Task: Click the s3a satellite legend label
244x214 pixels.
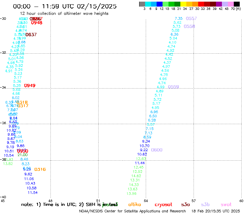Action: coord(185,204)
